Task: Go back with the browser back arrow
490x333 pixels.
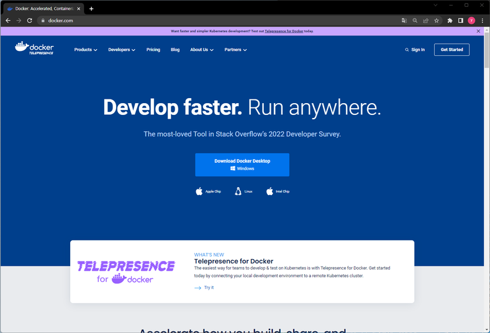Action: [8, 21]
